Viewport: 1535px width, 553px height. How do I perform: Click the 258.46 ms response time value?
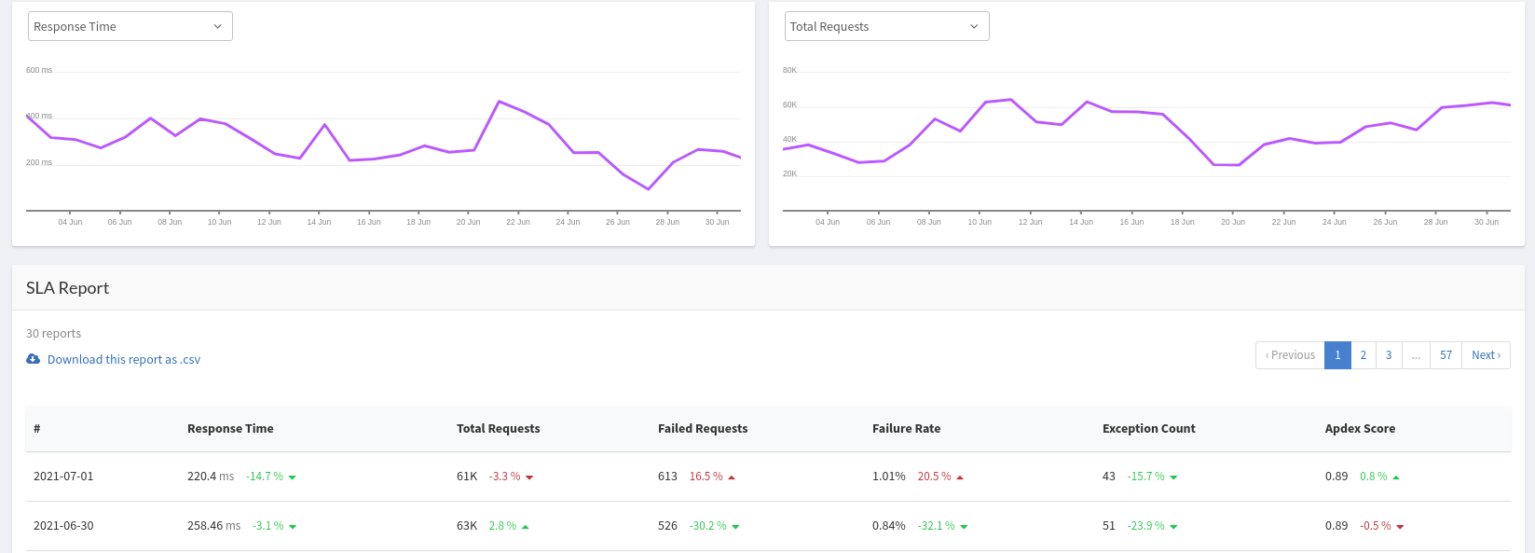click(213, 526)
